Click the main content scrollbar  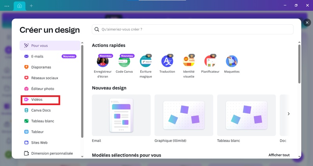(299, 64)
